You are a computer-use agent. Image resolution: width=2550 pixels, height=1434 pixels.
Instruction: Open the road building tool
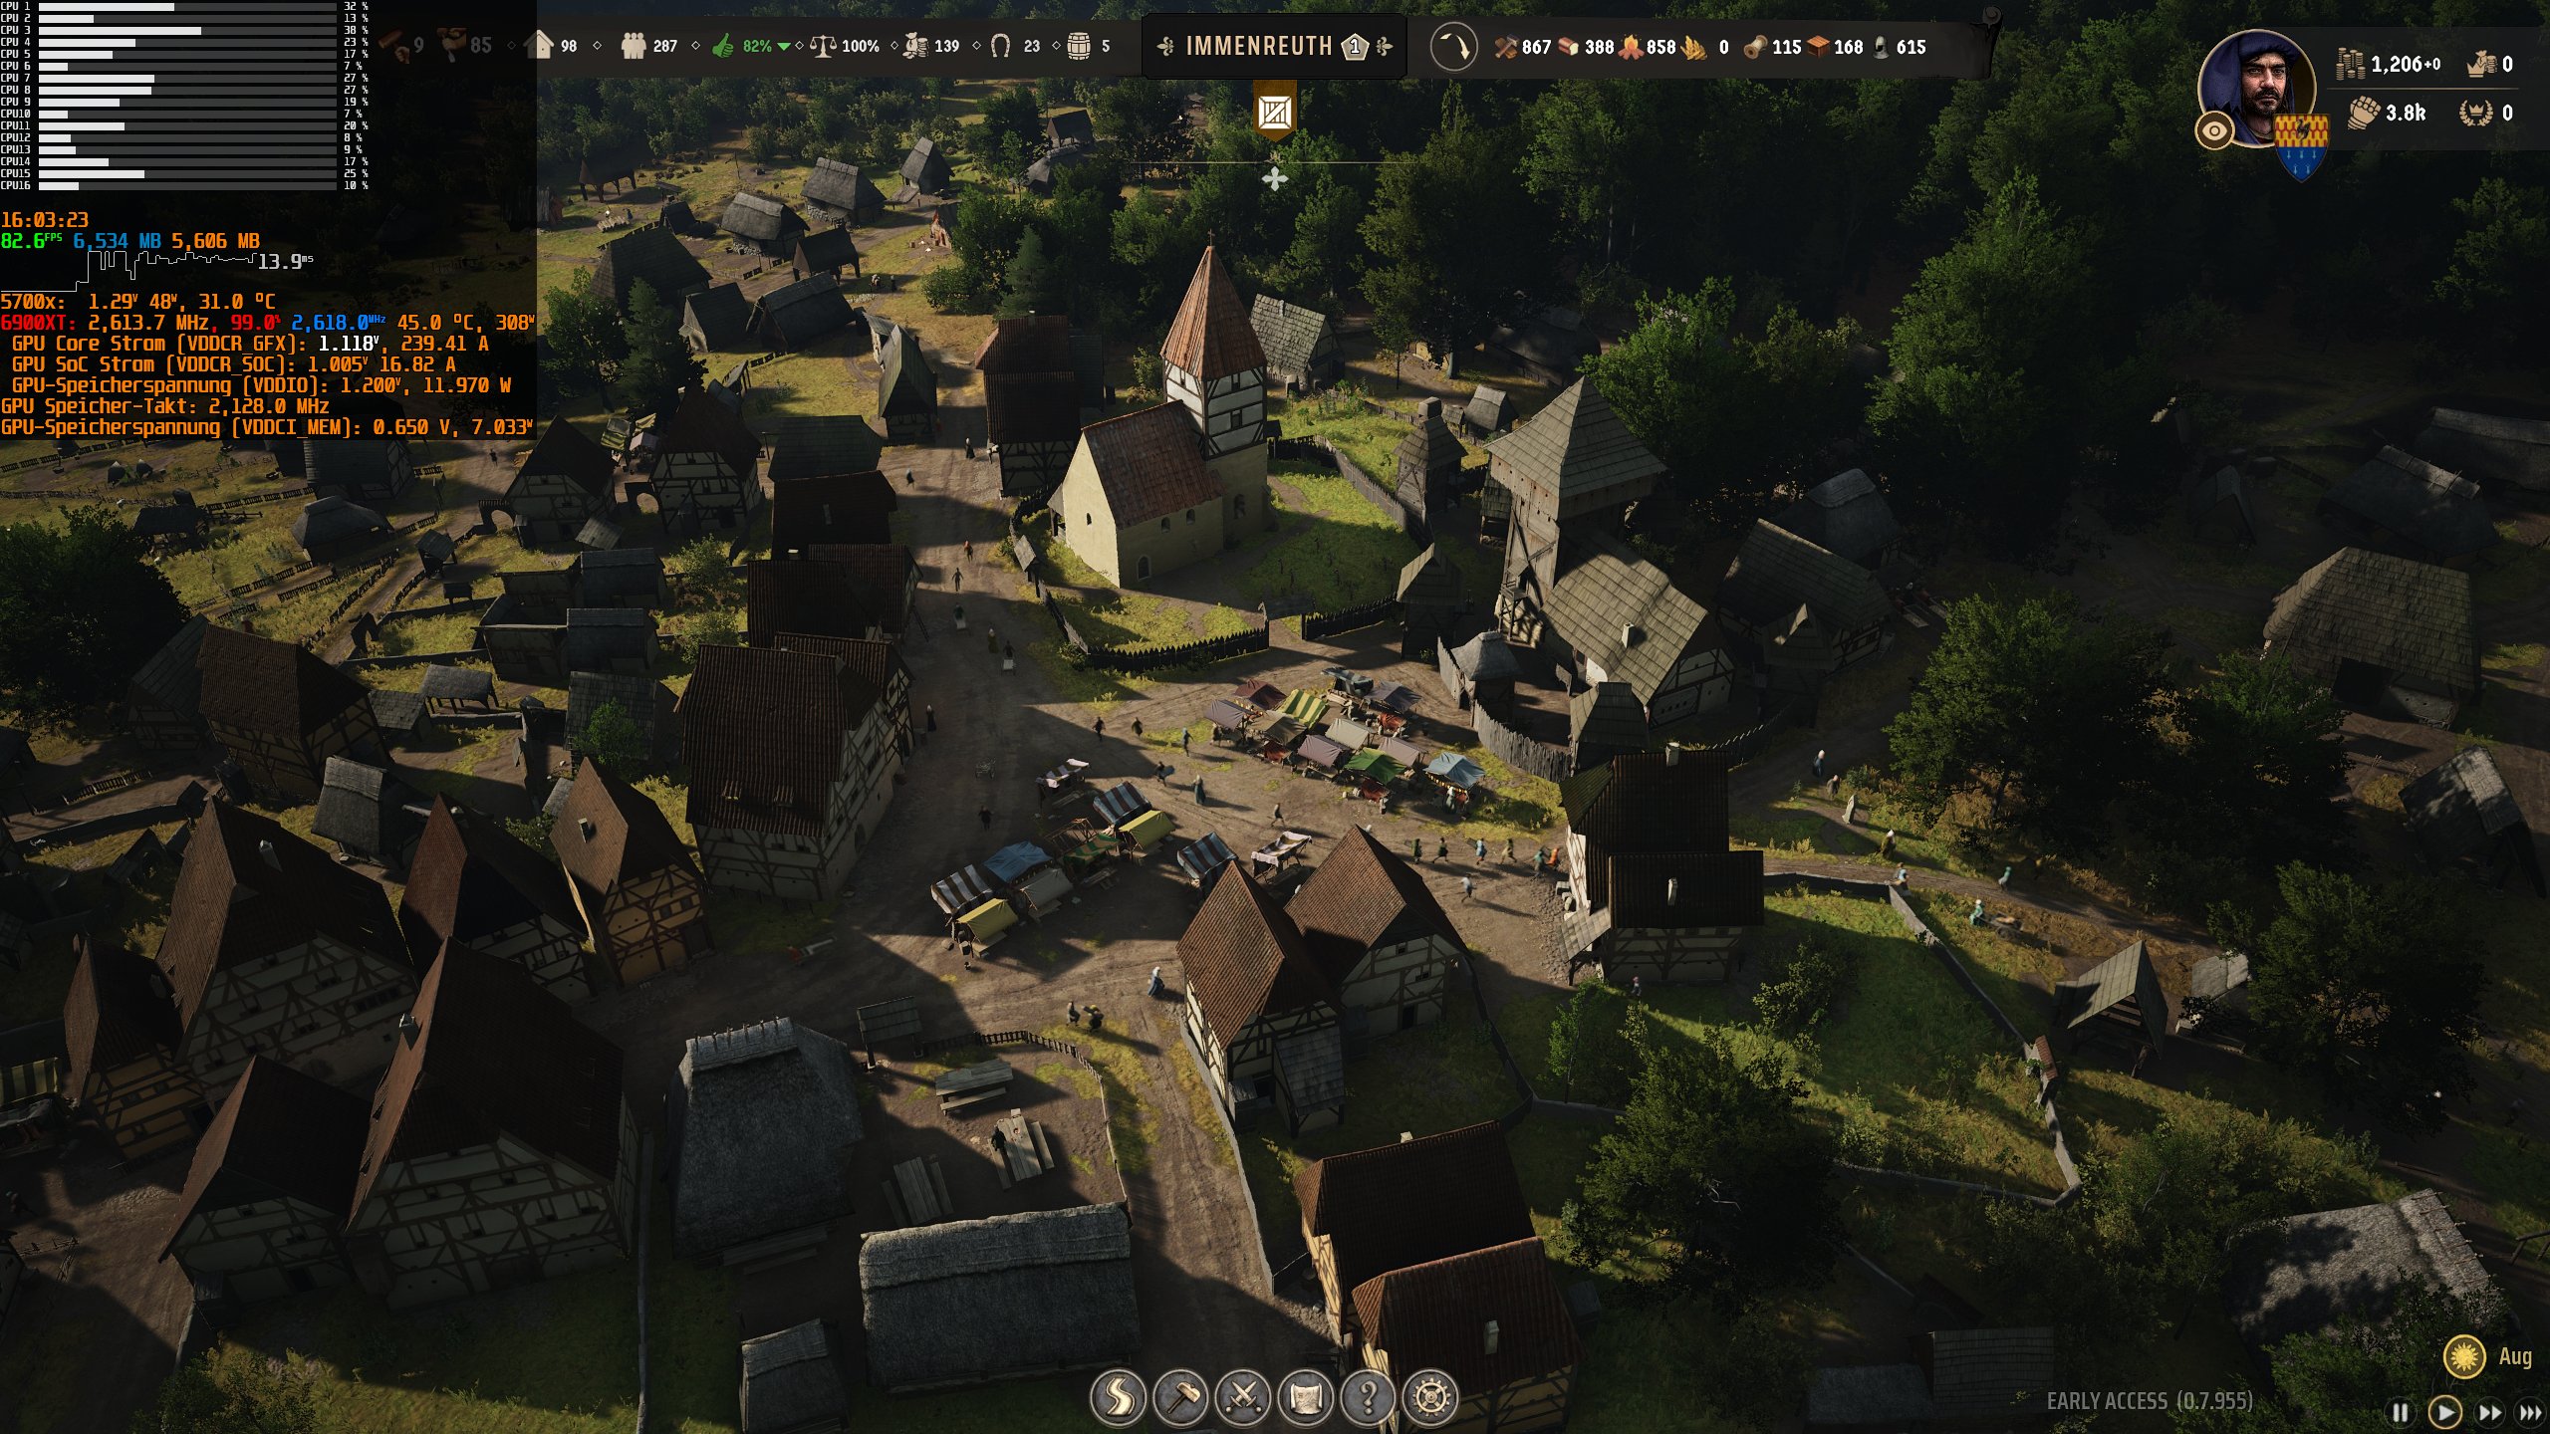coord(1118,1398)
